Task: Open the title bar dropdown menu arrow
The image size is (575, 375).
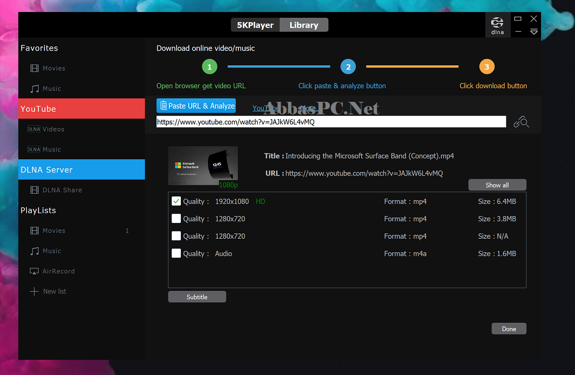Action: point(534,32)
